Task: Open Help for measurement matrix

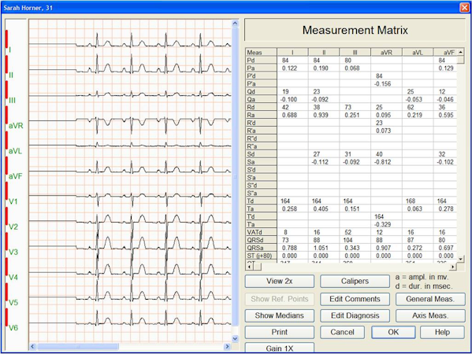Action: tap(442, 332)
